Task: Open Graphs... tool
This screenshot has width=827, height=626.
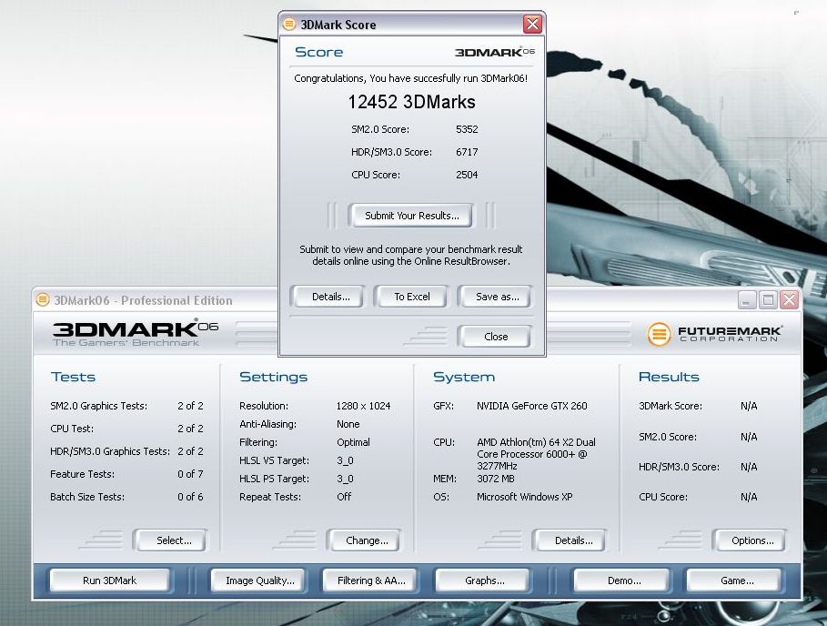Action: pos(484,581)
